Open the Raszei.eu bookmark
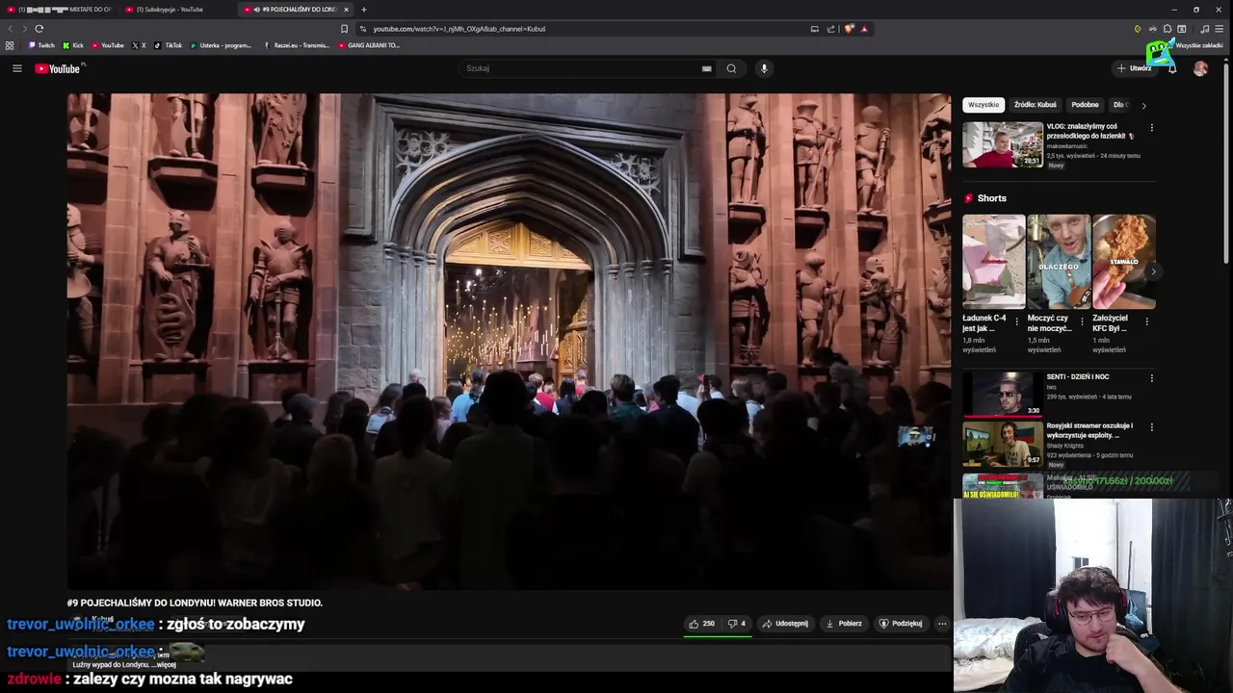1233x693 pixels. (297, 45)
